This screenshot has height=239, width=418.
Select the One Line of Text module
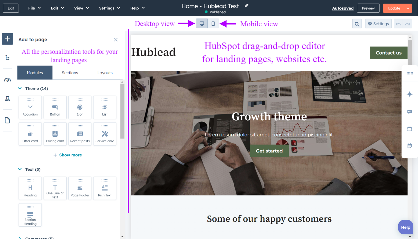55,188
